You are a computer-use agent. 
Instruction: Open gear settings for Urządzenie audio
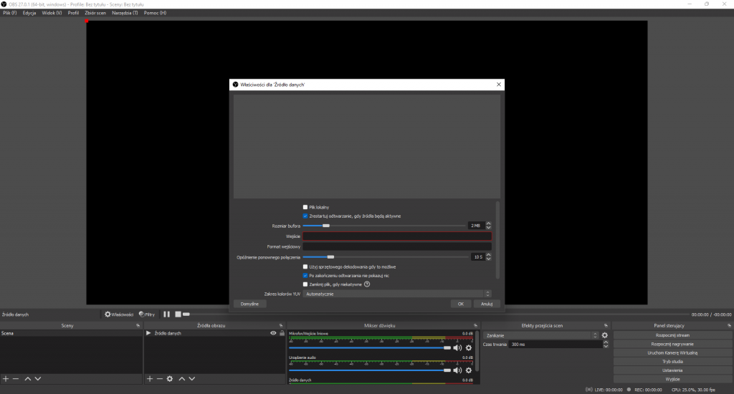pyautogui.click(x=468, y=370)
